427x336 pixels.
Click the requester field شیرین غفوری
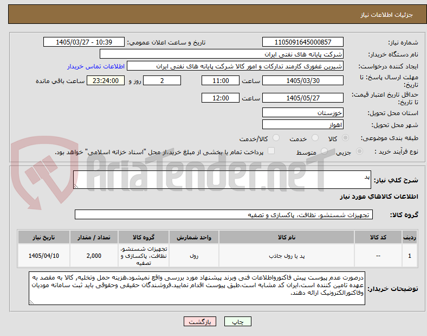click(x=235, y=66)
